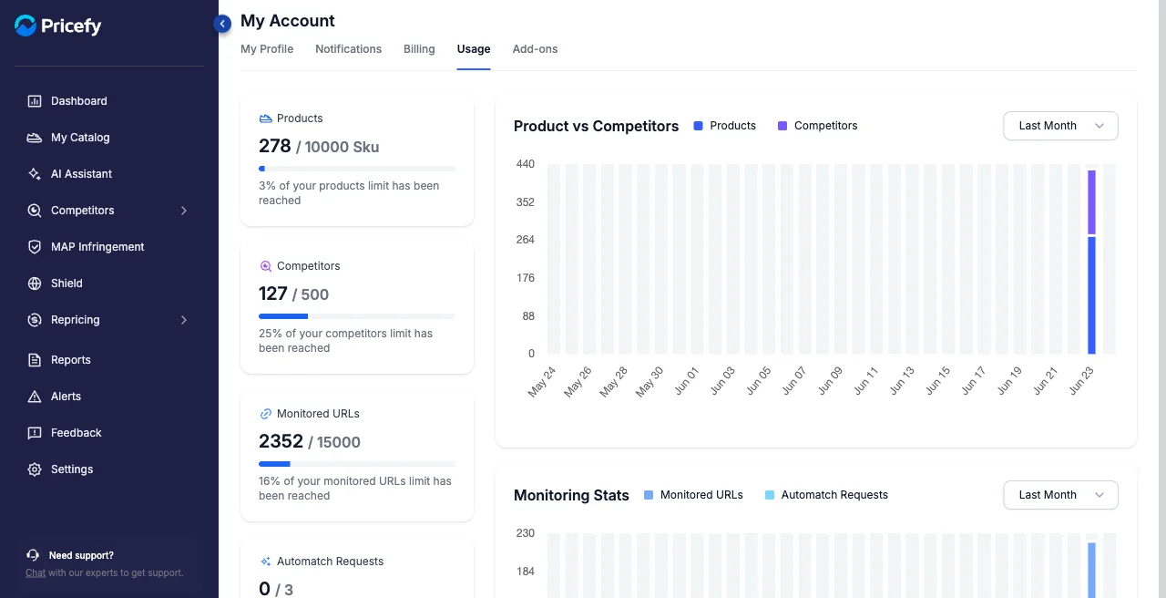Click the 'May 24' axis label

tap(542, 382)
